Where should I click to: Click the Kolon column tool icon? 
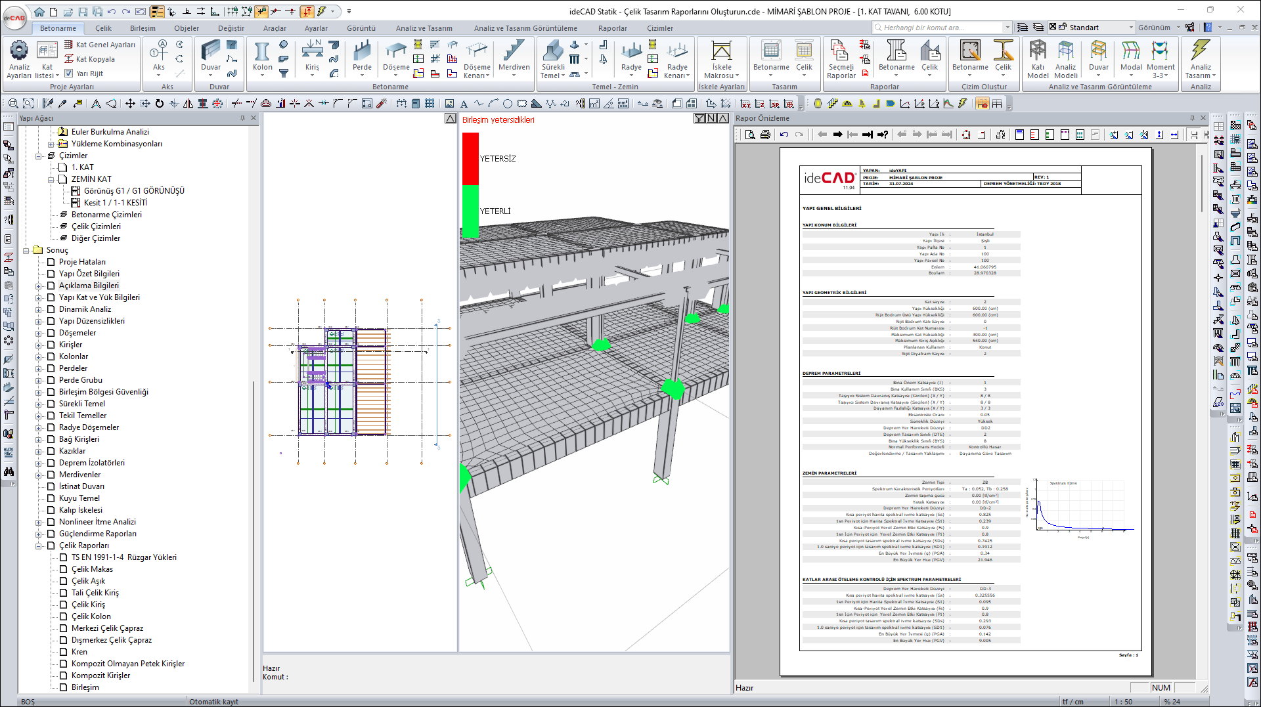coord(262,53)
